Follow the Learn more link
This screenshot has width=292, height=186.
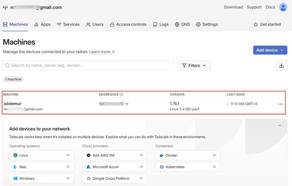tap(102, 52)
